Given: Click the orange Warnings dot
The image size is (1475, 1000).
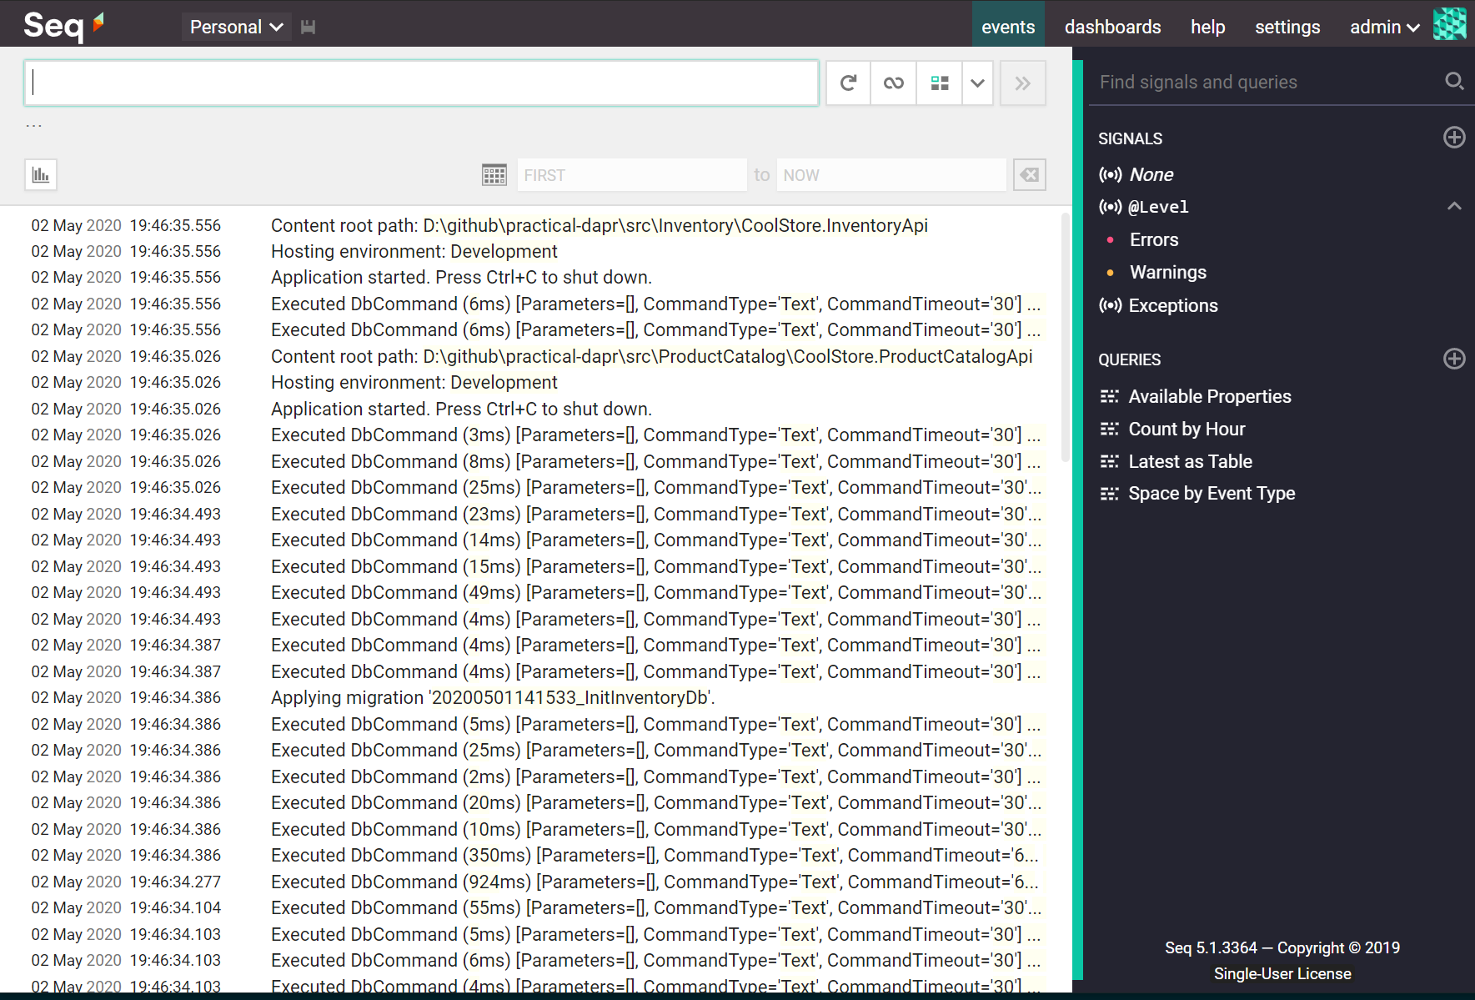Looking at the screenshot, I should [1110, 273].
